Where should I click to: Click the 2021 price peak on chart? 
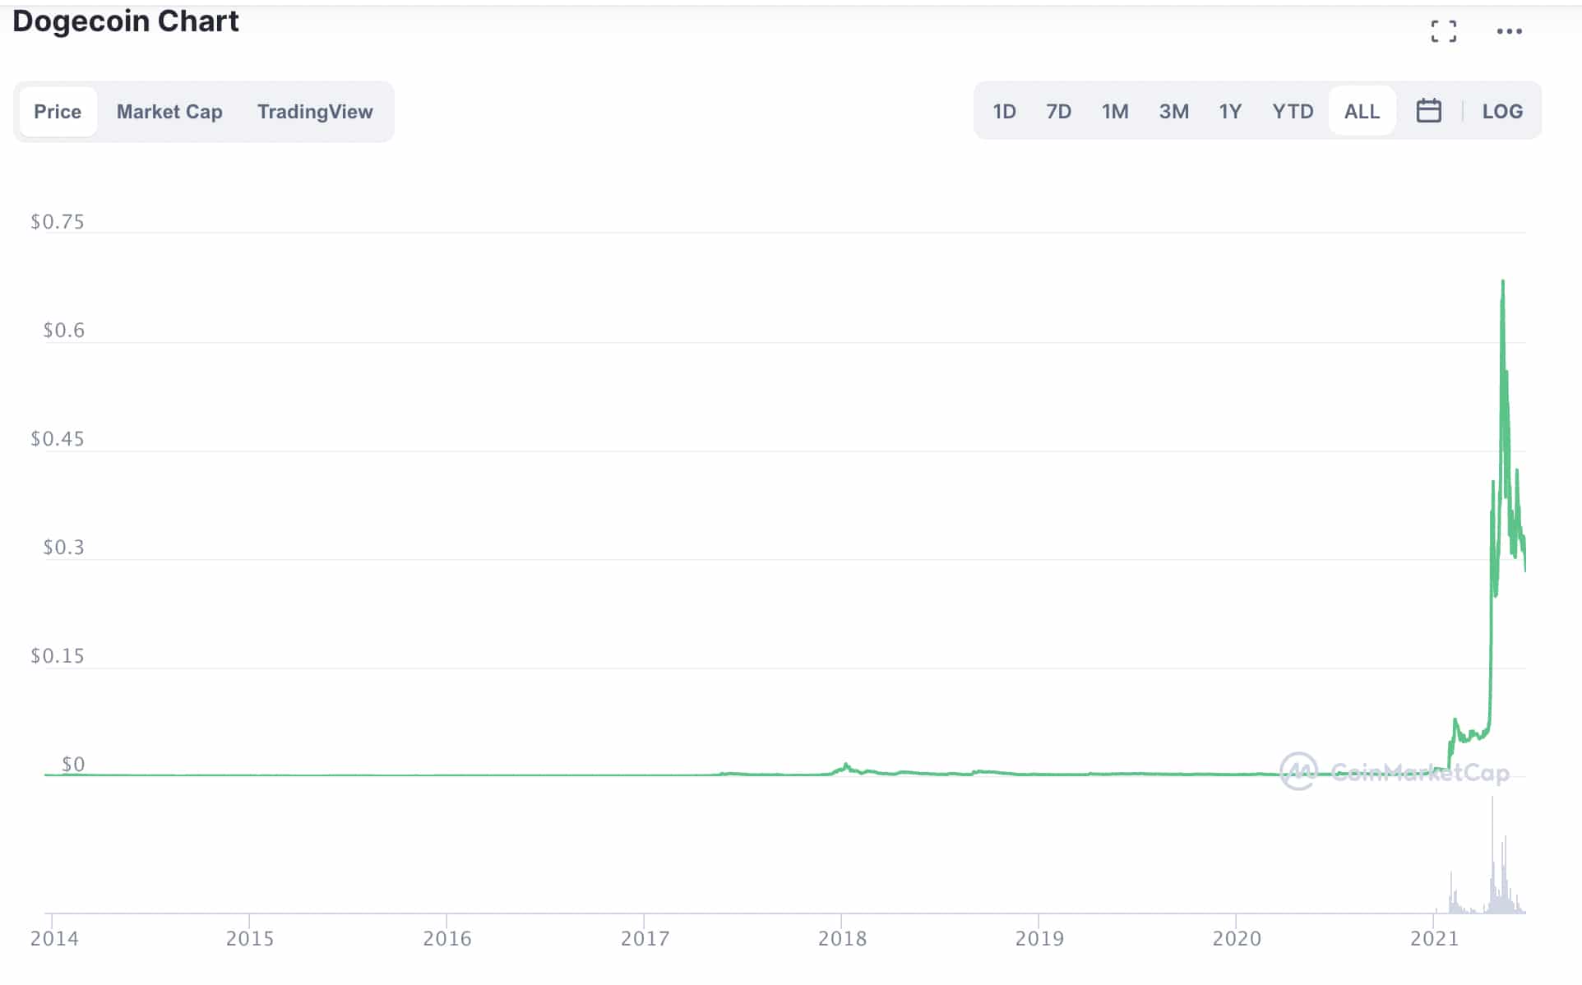(x=1503, y=282)
